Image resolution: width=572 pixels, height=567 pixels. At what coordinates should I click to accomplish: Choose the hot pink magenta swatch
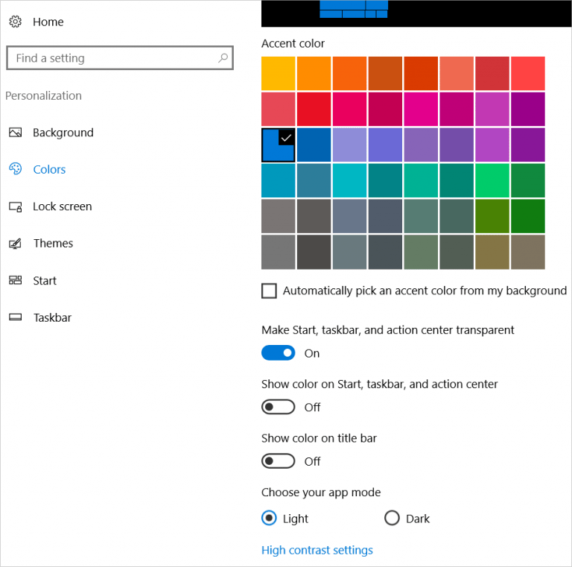(x=421, y=109)
